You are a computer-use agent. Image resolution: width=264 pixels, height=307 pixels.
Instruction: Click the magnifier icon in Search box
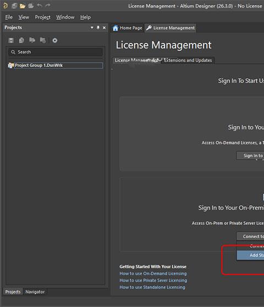[x=13, y=52]
